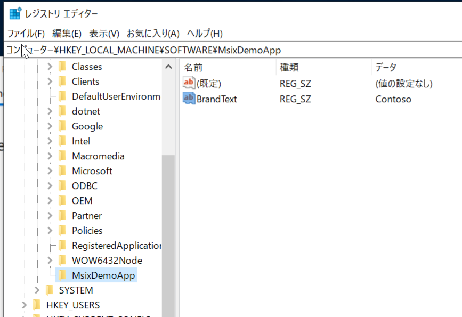462x317 pixels.
Task: Expand the WOW6432Node key
Action: point(50,260)
